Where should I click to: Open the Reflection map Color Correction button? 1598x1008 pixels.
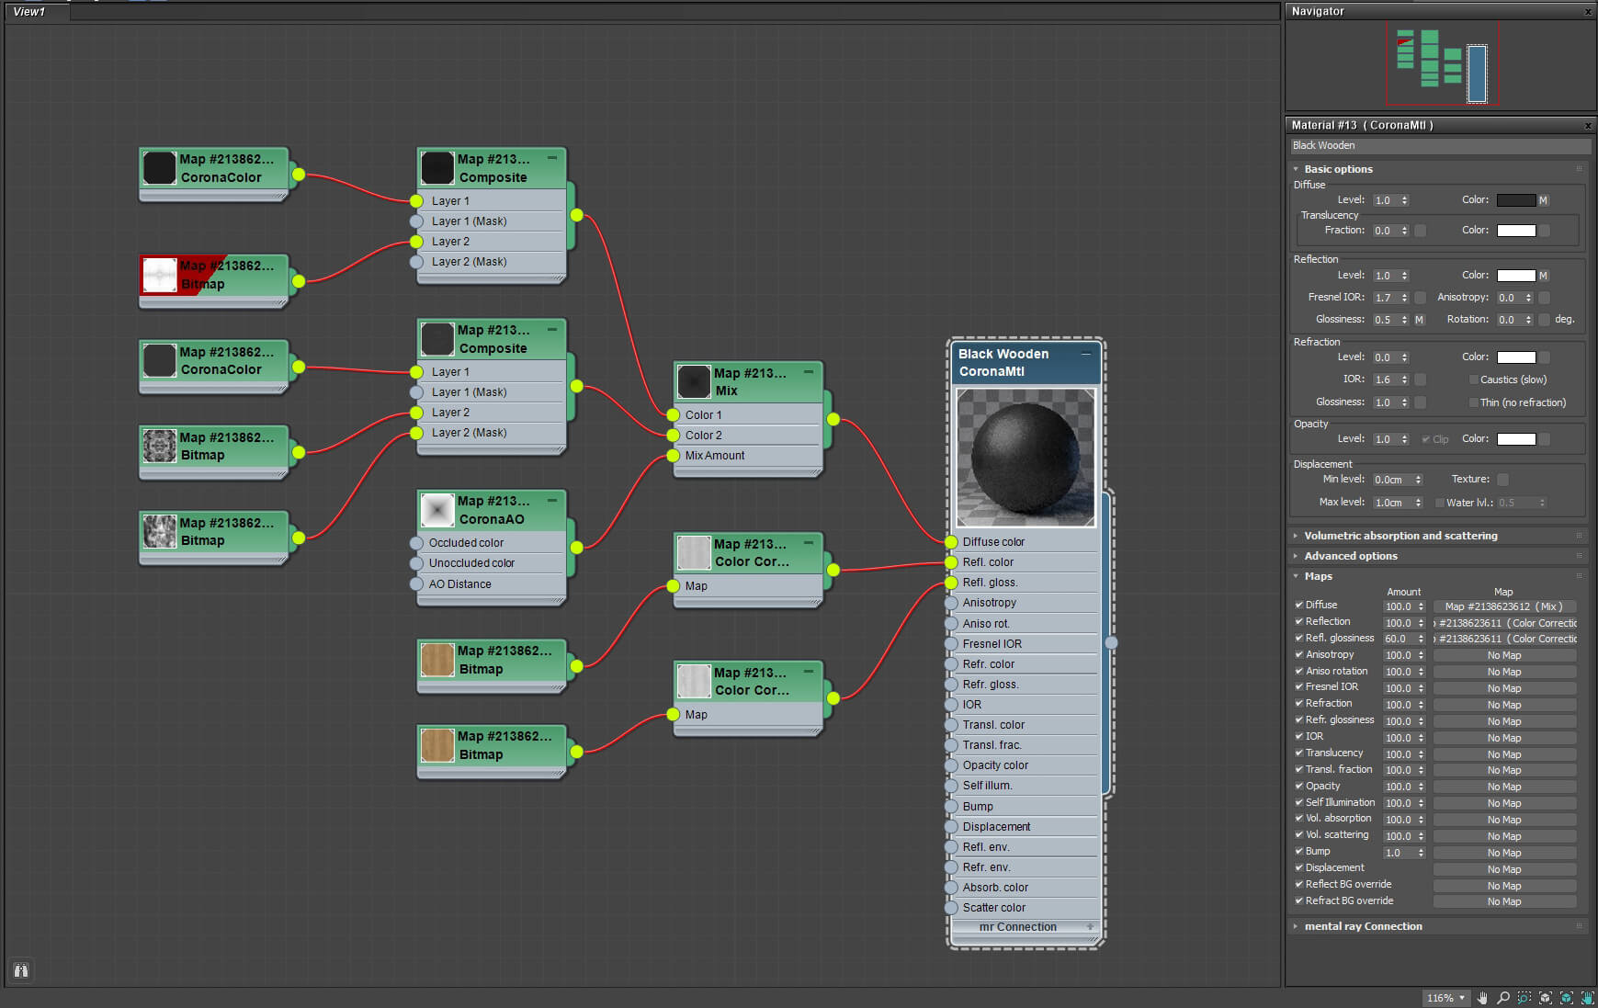(x=1504, y=623)
